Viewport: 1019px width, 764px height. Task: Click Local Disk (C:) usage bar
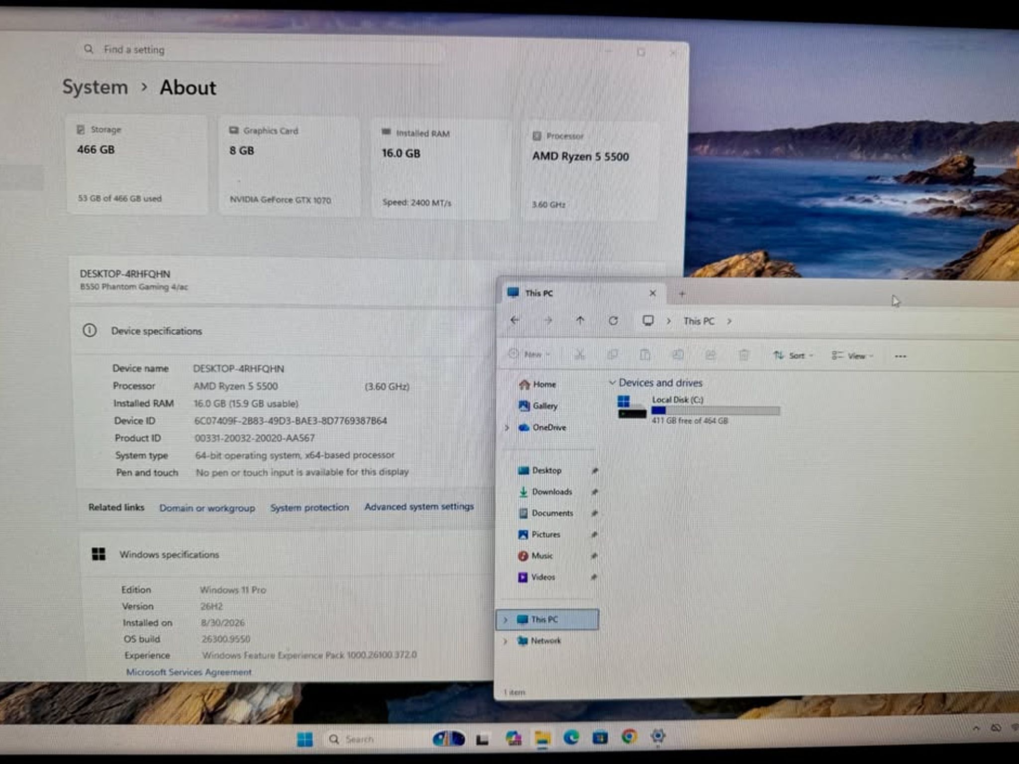pyautogui.click(x=715, y=410)
